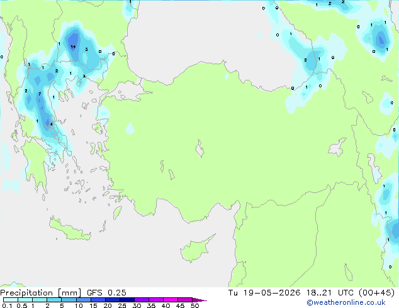The height and width of the screenshot is (308, 399).
Task: Click the legend scale label '20'
Action: [108, 305]
